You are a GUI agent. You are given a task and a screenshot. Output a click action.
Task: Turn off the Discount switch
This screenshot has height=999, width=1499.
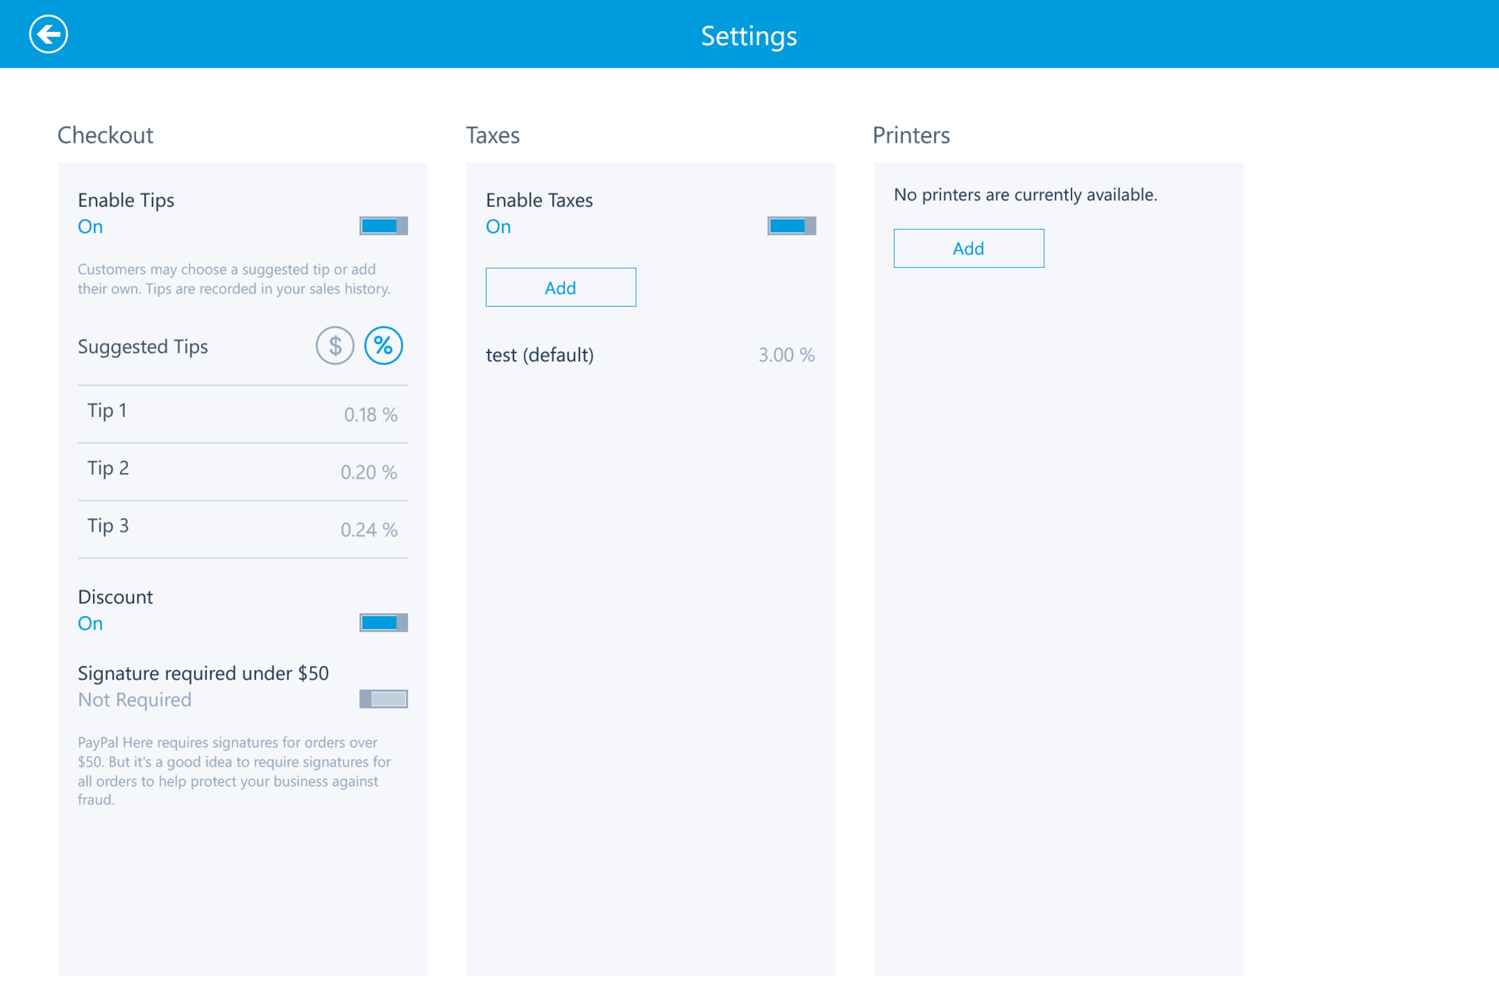coord(384,623)
